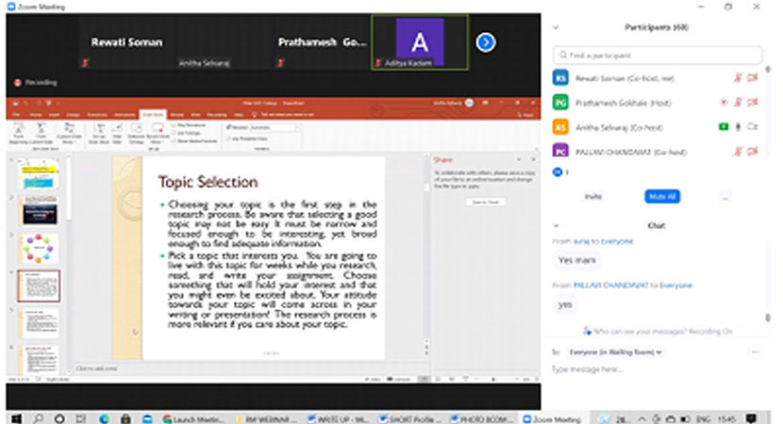Viewport: 783px width, 424px height.
Task: Click the Find a participant search field
Action: [x=660, y=57]
